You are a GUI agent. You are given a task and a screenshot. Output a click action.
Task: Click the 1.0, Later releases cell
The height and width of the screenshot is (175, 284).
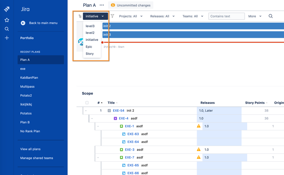pos(219,111)
